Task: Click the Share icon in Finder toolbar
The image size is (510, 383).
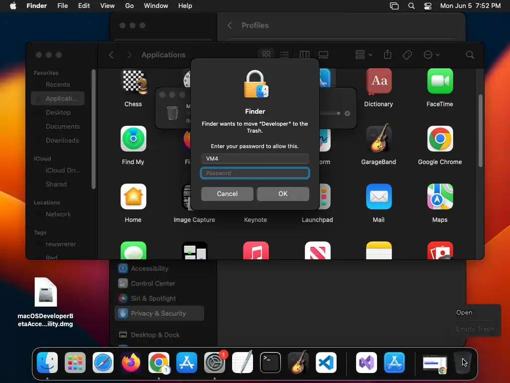Action: (x=387, y=54)
